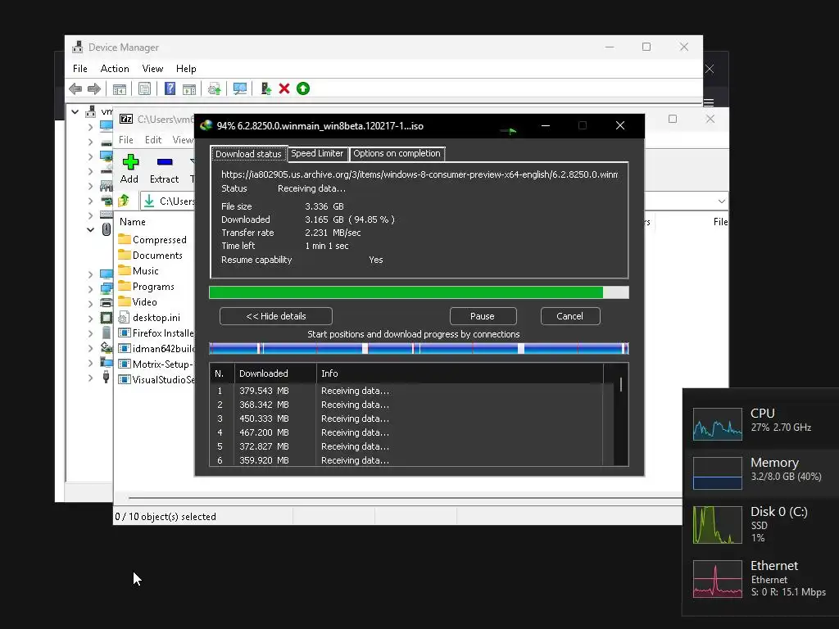The width and height of the screenshot is (839, 629).
Task: Open the 7-Zip address bar dropdown arrow
Action: point(721,201)
